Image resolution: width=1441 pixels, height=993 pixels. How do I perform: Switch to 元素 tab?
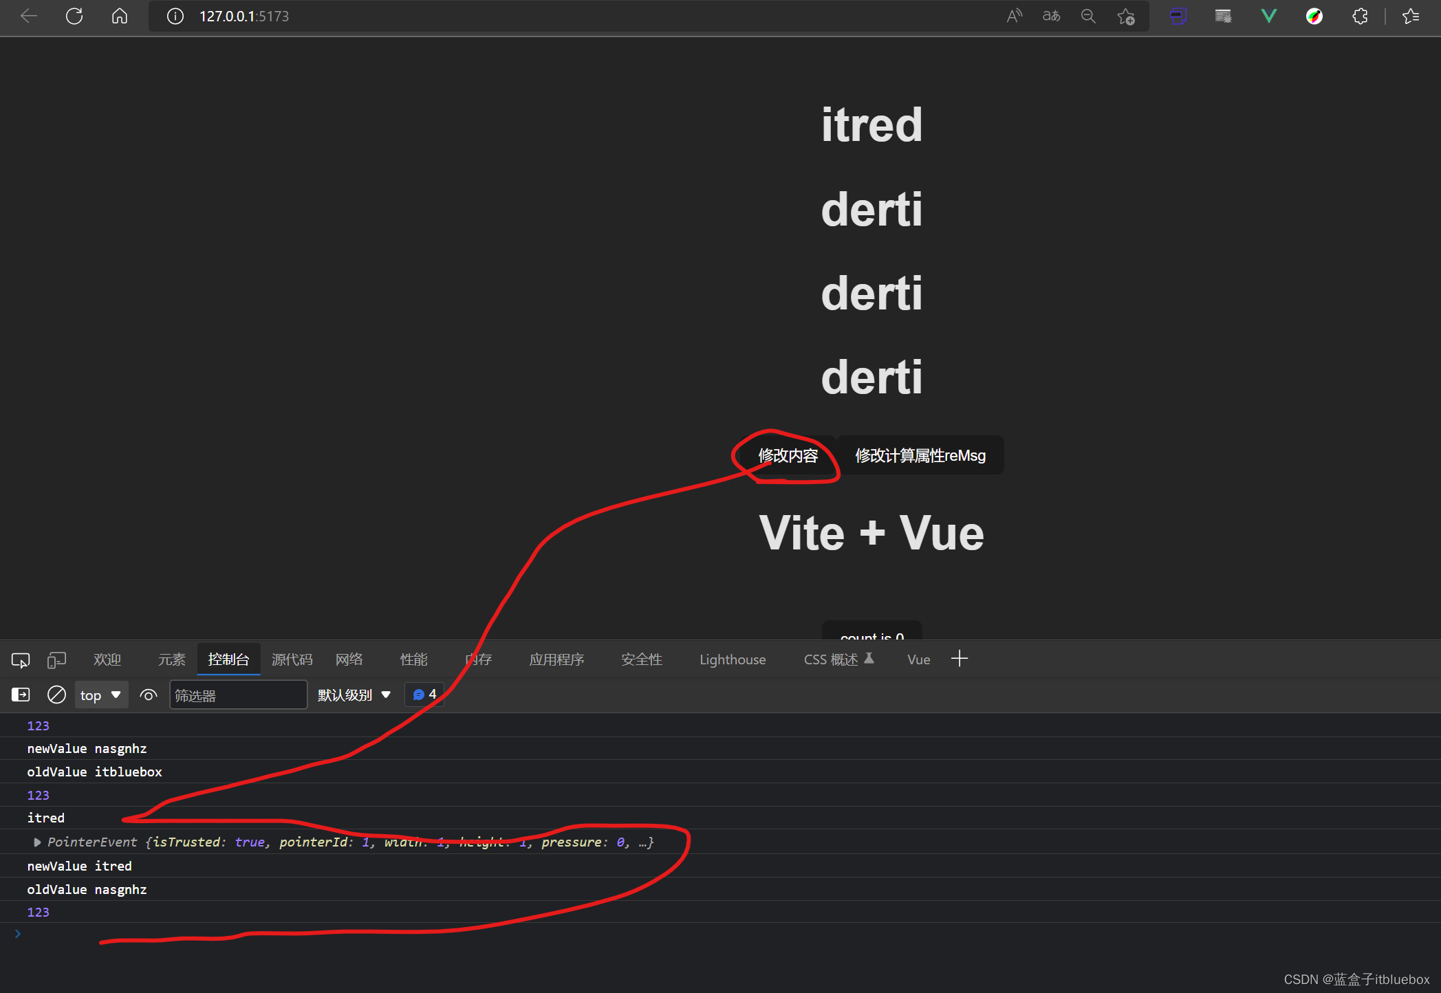click(172, 659)
